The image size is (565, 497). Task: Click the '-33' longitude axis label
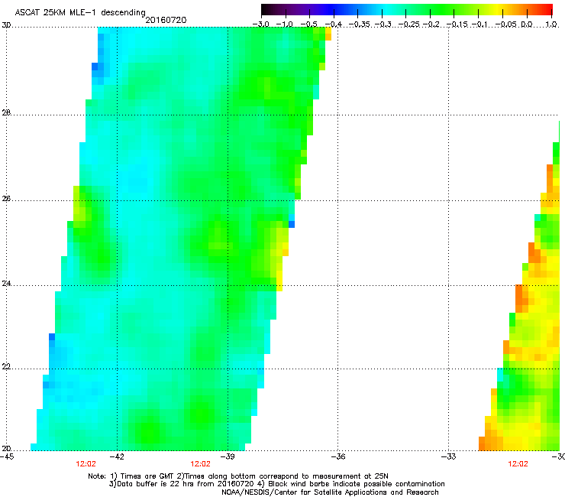pyautogui.click(x=449, y=456)
